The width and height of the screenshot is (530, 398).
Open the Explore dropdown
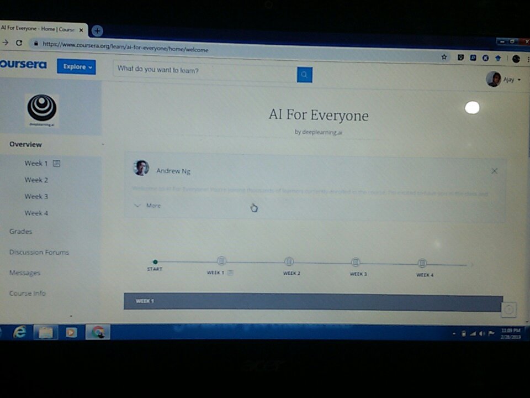click(76, 67)
